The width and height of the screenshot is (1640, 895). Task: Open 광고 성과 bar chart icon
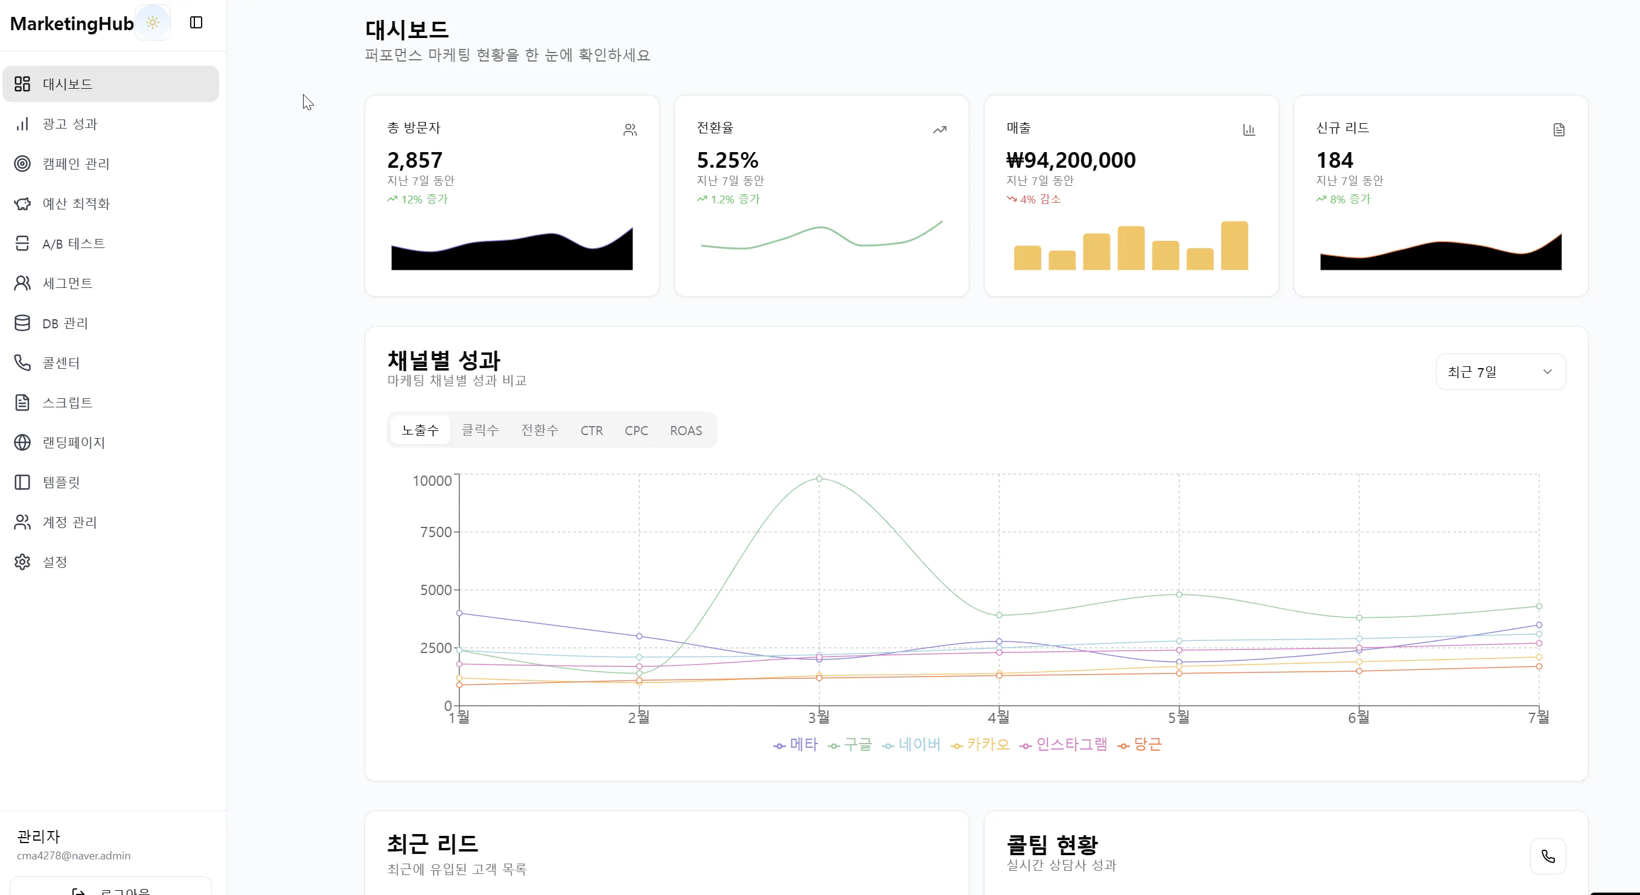(22, 124)
